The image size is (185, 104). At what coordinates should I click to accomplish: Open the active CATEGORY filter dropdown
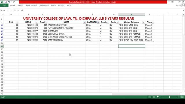[98, 22]
